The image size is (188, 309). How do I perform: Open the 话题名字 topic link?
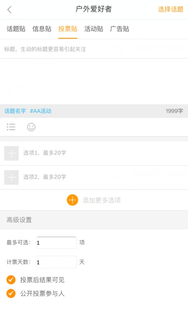(15, 111)
